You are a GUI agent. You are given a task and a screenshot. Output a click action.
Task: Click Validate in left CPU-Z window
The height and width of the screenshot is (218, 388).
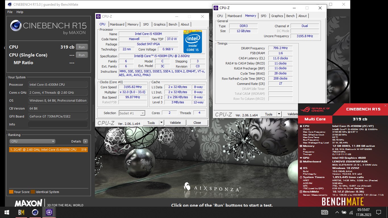175,123
